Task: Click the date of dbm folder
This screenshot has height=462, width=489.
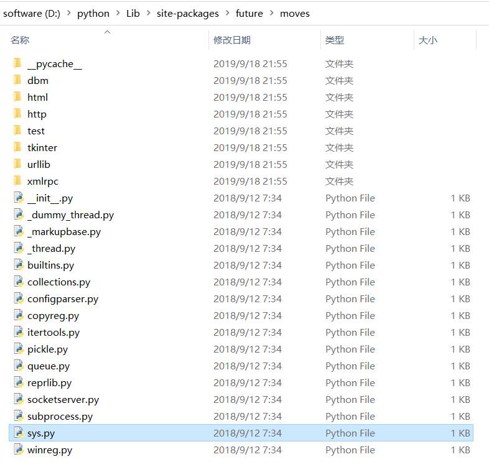Action: (x=250, y=80)
